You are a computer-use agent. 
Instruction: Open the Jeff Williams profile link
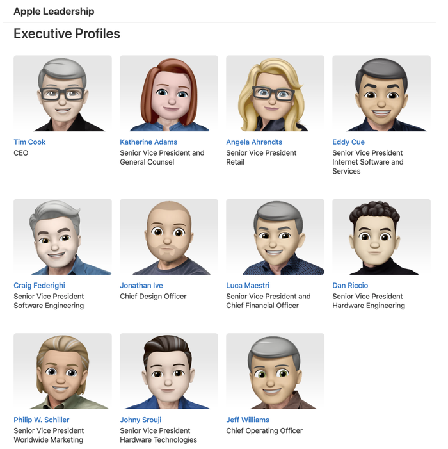click(248, 420)
